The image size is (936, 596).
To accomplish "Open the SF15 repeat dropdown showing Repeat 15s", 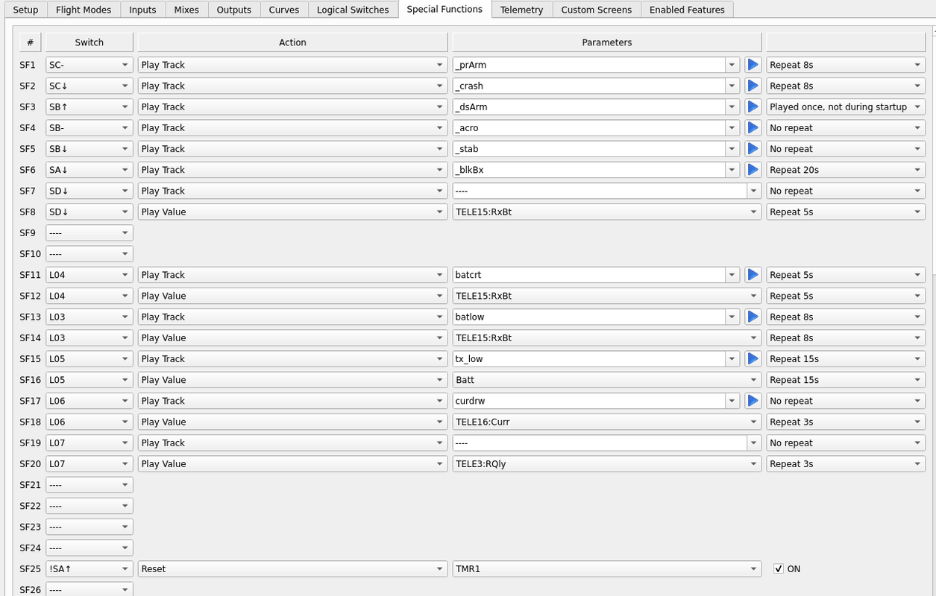I will tap(846, 358).
